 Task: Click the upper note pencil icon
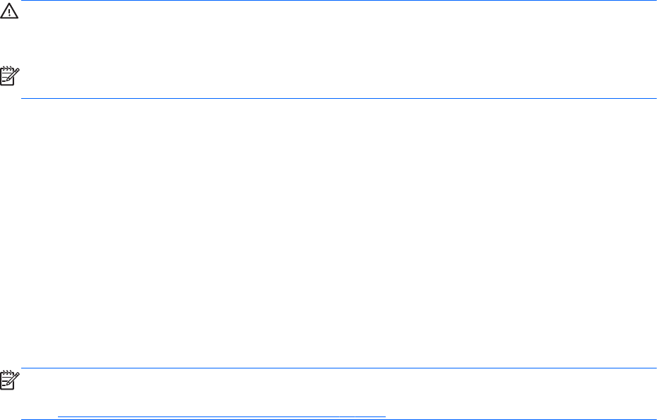[11, 77]
